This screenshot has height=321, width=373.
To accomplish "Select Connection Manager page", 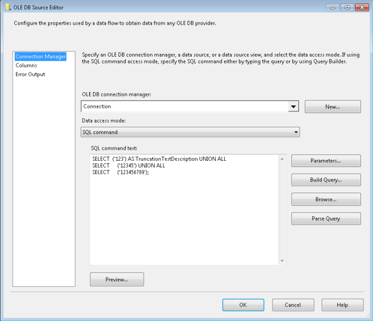I will tap(40, 57).
